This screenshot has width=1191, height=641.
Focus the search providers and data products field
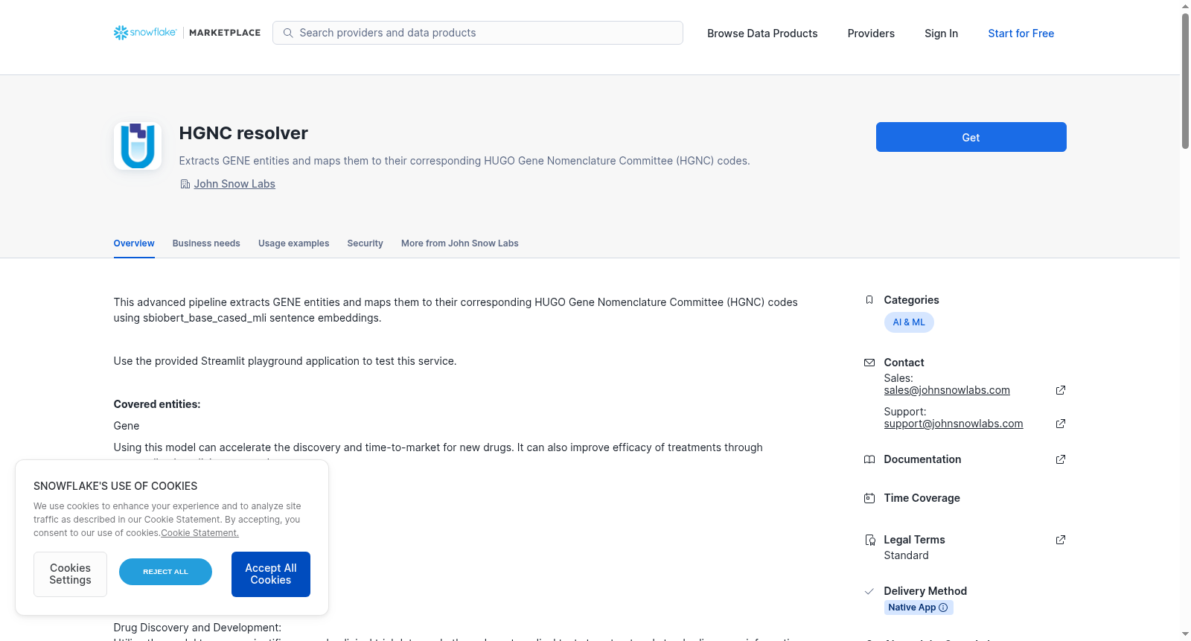(x=478, y=33)
